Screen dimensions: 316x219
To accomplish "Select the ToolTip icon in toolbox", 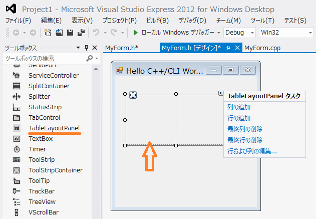I will (x=17, y=181).
